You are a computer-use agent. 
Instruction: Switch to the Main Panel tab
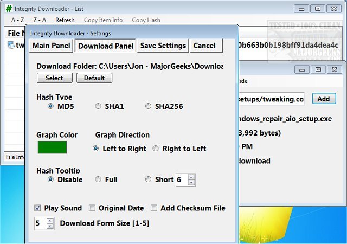pos(51,46)
